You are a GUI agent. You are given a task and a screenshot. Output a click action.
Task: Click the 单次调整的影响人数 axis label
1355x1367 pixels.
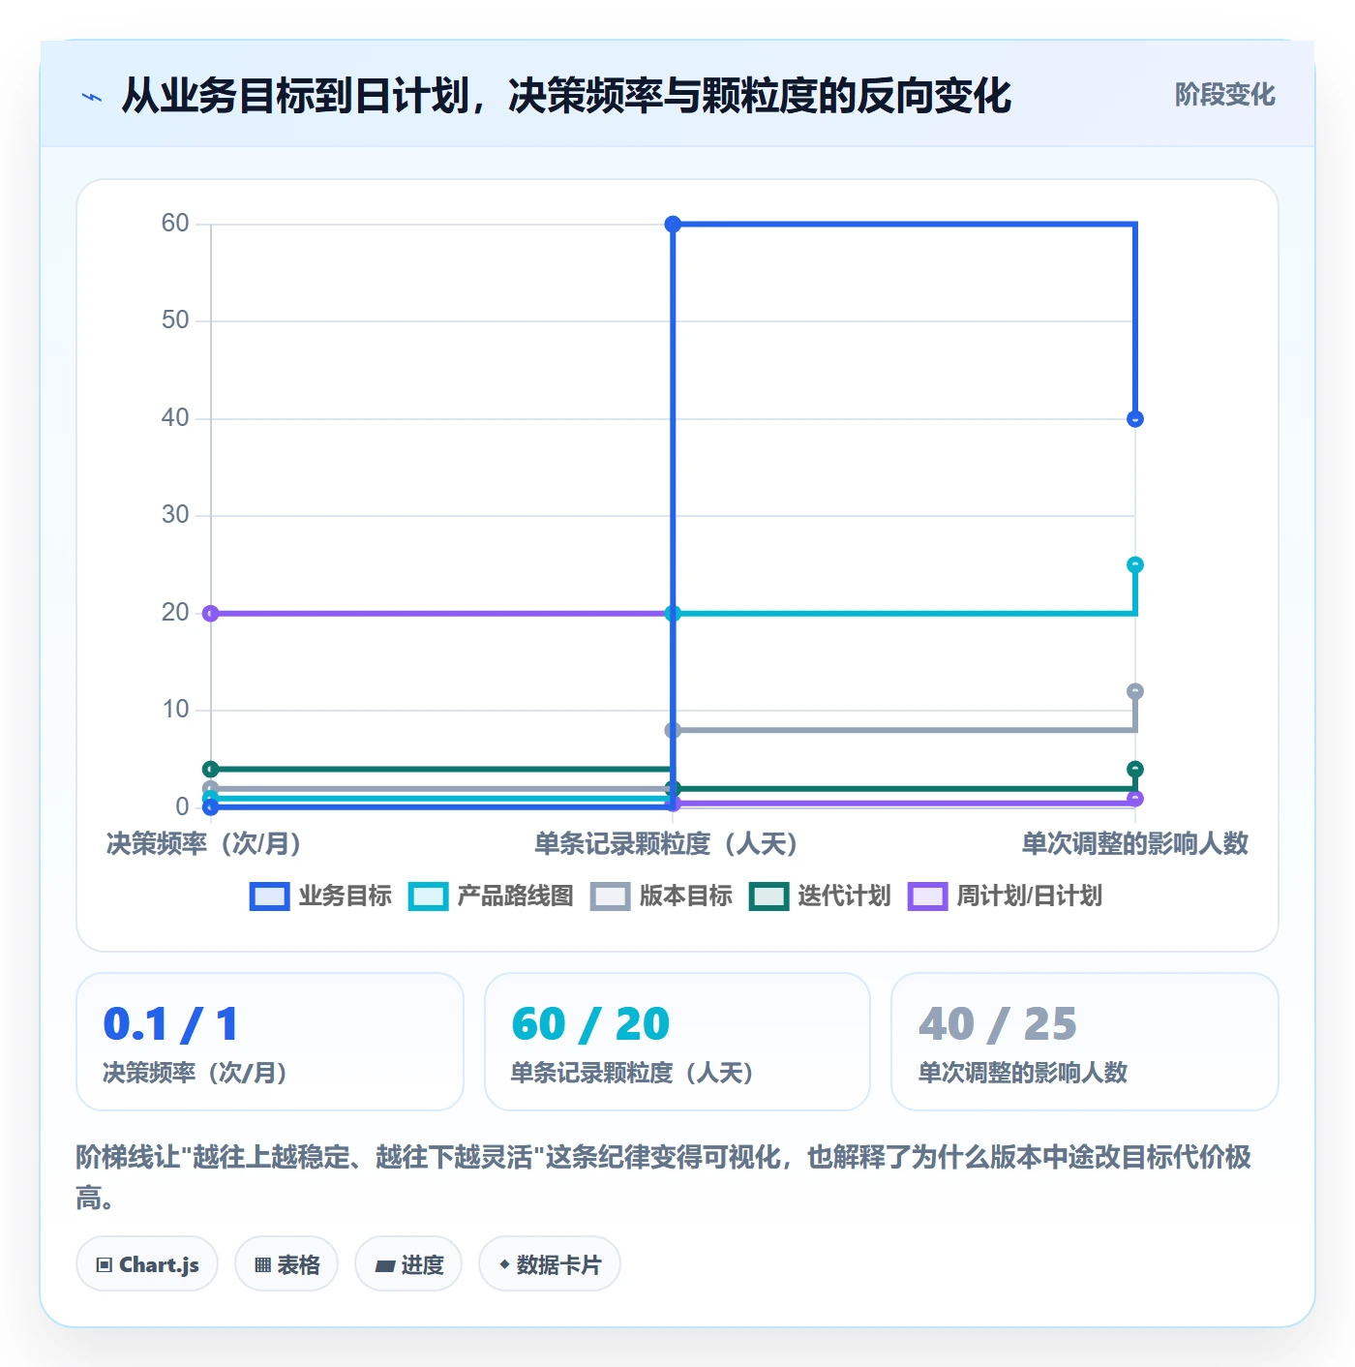click(x=1135, y=844)
